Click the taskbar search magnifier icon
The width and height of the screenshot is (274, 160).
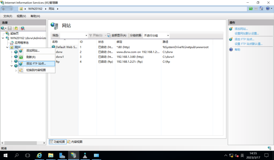click(17, 155)
